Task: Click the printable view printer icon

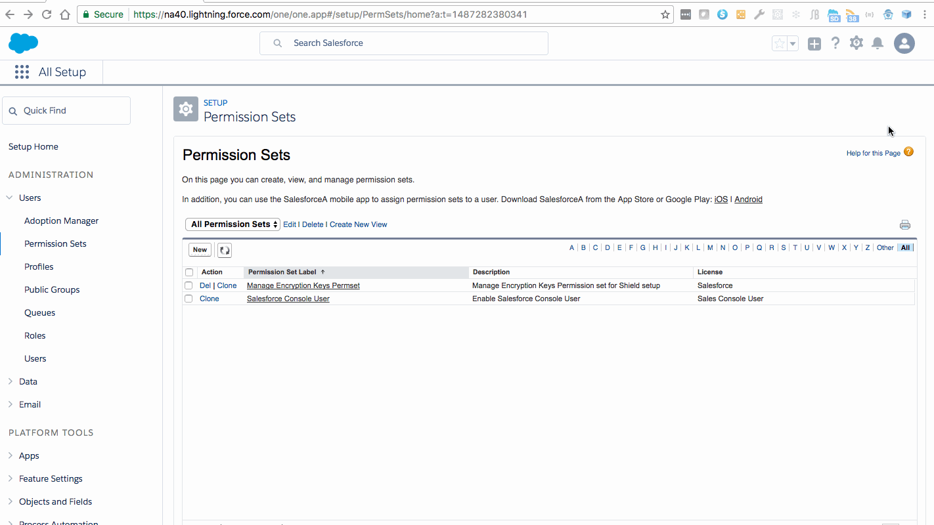Action: pyautogui.click(x=905, y=225)
